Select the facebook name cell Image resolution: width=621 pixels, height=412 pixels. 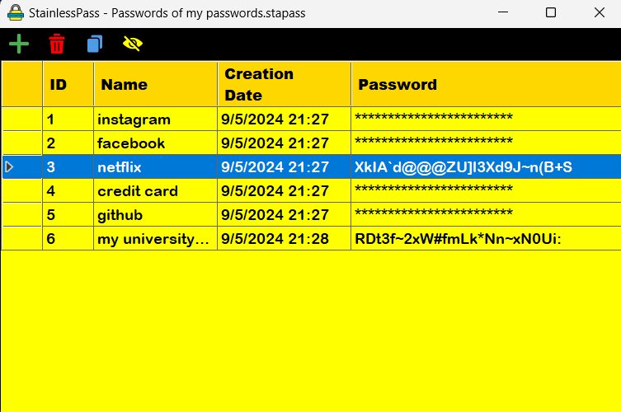tap(156, 143)
